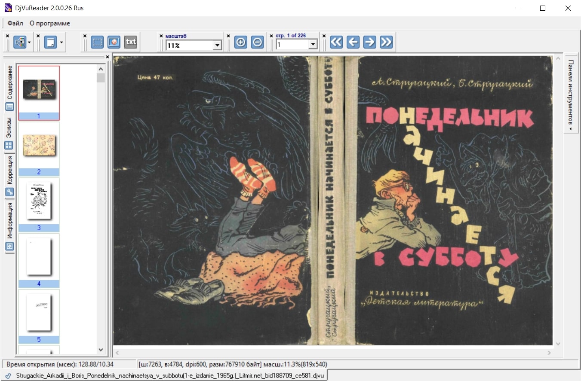
Task: Click inside the масштаб zoom field showing 11%
Action: point(189,45)
